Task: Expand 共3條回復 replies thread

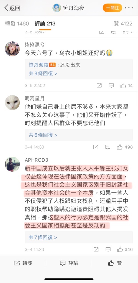Action: point(43,74)
